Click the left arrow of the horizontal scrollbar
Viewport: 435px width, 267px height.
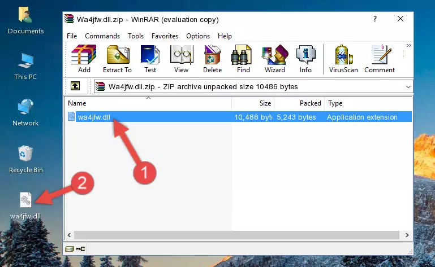[x=69, y=235]
